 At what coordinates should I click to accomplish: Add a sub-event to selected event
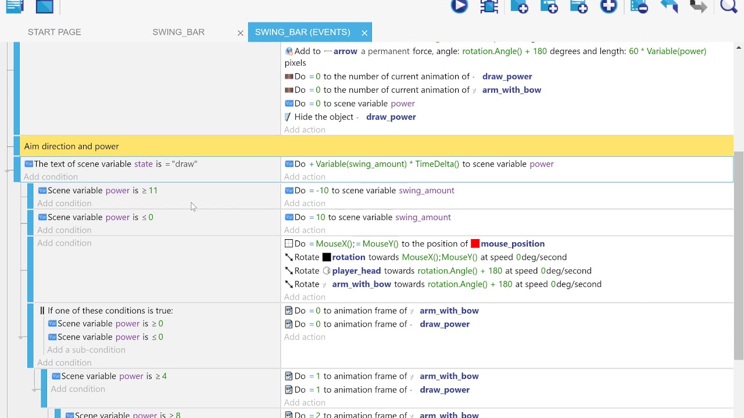(x=549, y=6)
